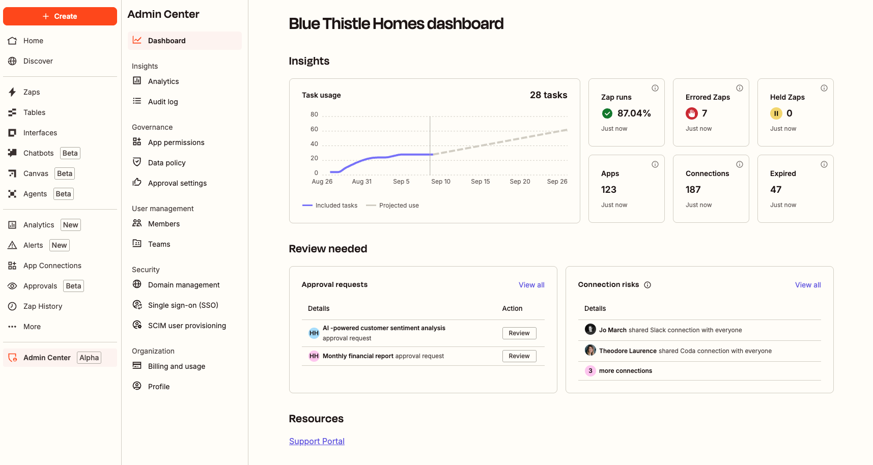
Task: View all approval requests
Action: 531,285
